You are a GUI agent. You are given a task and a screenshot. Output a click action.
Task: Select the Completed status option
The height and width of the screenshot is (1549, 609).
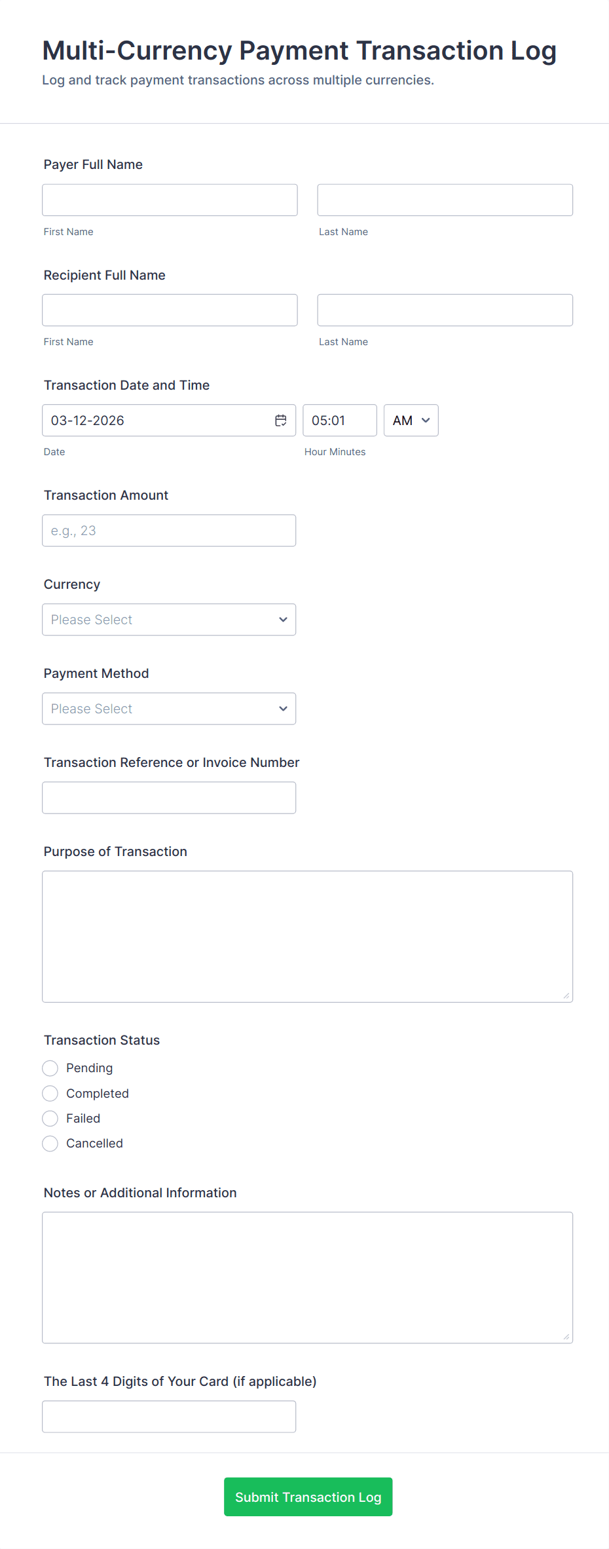point(50,1093)
